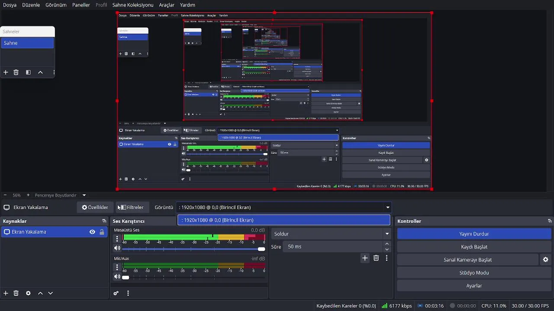Open preview scaling dropdown arrow
554x311 pixels.
point(84,195)
